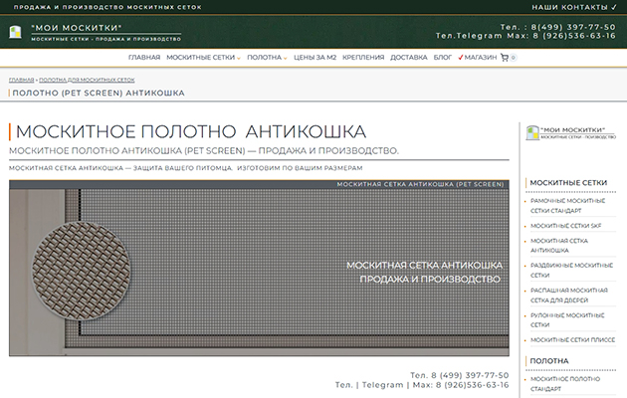
Task: Open Наши контакты at top right
Action: pos(574,7)
